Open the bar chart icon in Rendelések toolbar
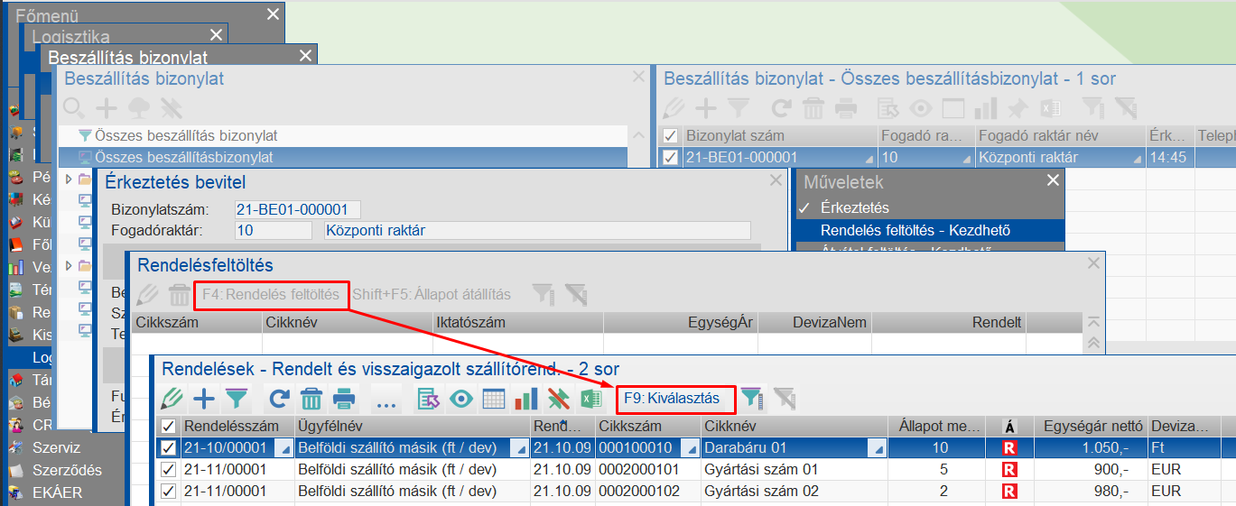The image size is (1236, 506). (x=525, y=398)
